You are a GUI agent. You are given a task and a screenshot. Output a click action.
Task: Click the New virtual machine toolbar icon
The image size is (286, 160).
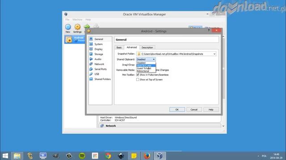tap(68, 28)
